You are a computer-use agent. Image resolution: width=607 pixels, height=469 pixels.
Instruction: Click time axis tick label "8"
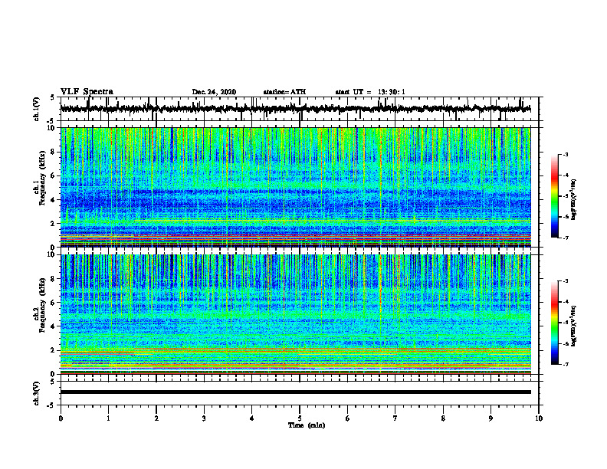coord(443,418)
